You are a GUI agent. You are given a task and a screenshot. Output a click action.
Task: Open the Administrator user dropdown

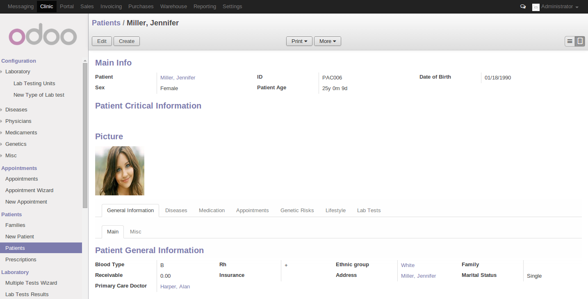(x=560, y=7)
